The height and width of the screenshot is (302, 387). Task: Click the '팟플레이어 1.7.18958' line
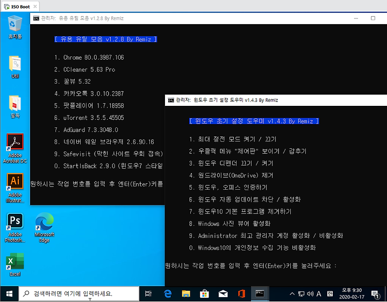(x=89, y=106)
